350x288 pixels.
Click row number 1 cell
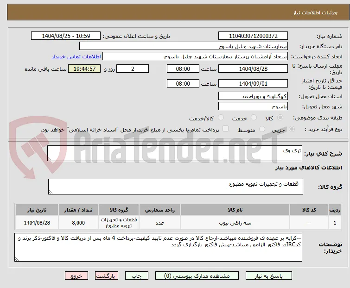335,223
